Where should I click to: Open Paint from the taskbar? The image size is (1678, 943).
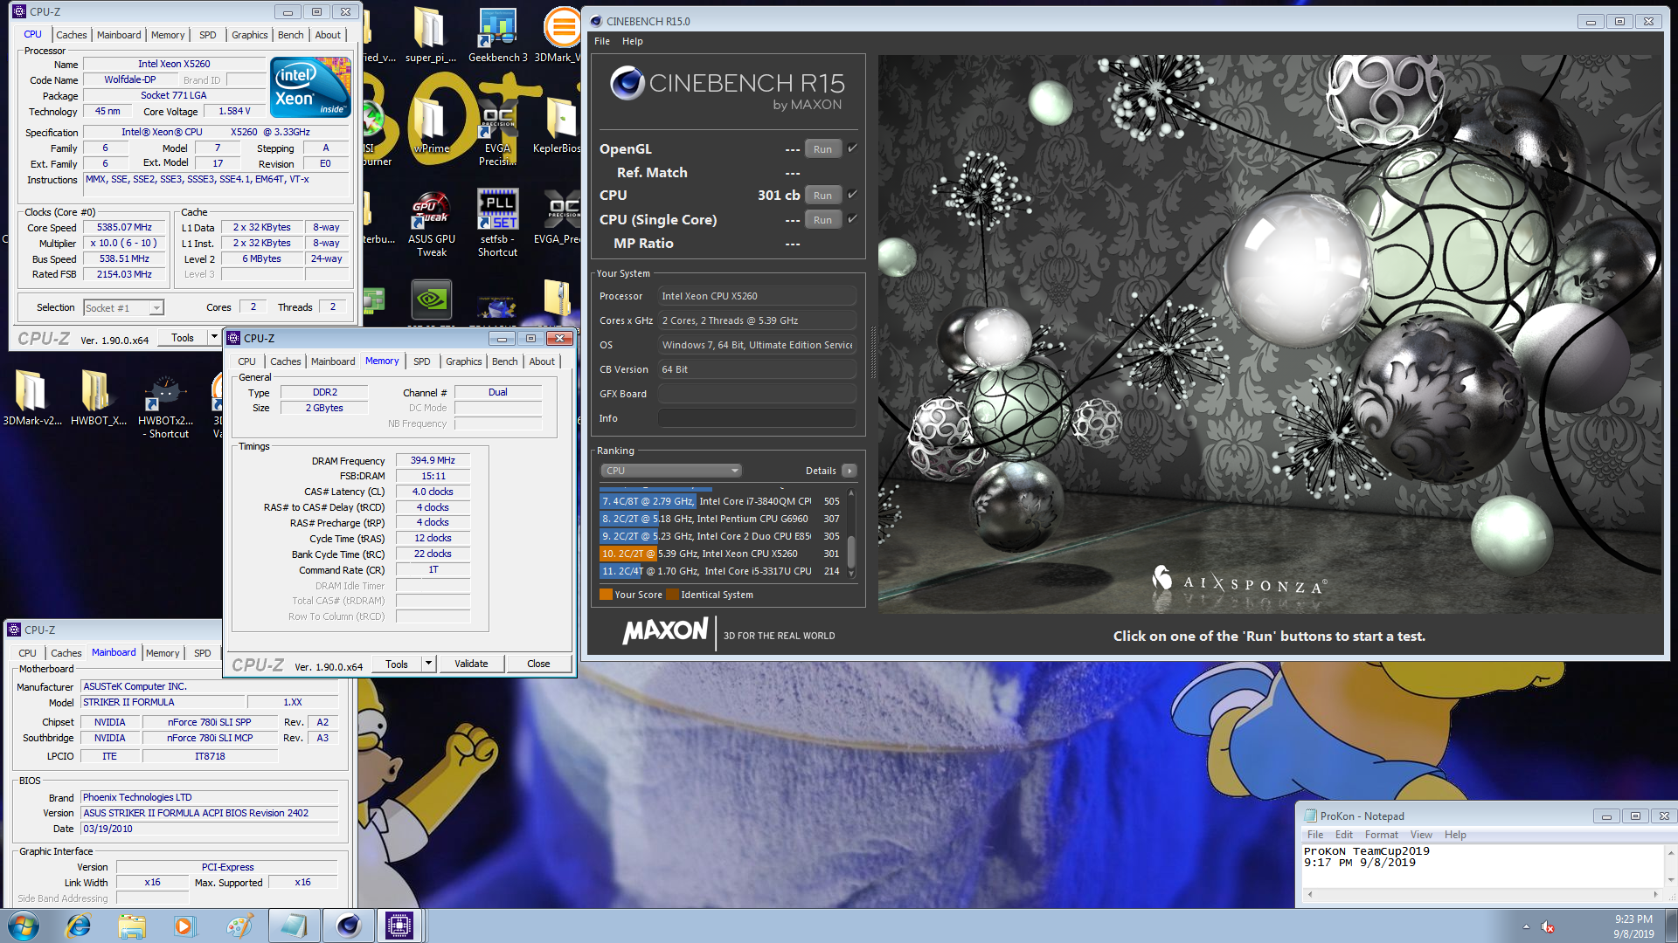coord(238,926)
